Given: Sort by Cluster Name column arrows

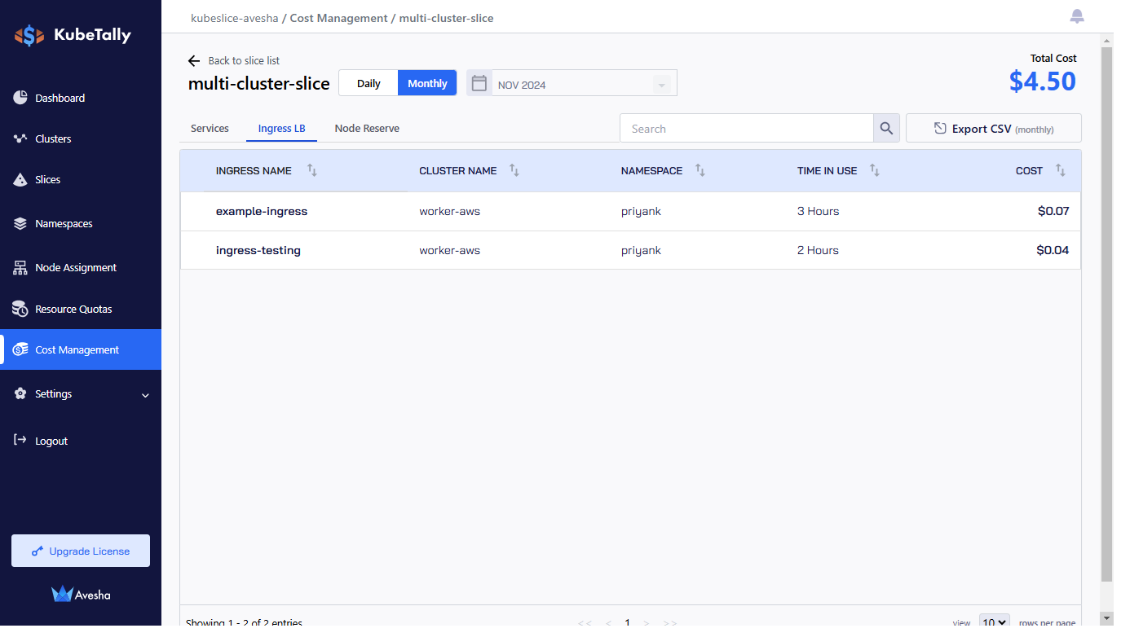Looking at the screenshot, I should pos(514,170).
